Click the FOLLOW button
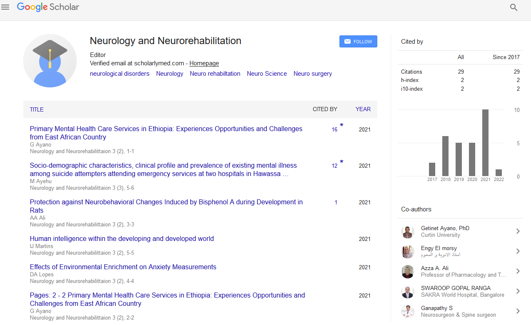This screenshot has width=531, height=325. pos(358,42)
